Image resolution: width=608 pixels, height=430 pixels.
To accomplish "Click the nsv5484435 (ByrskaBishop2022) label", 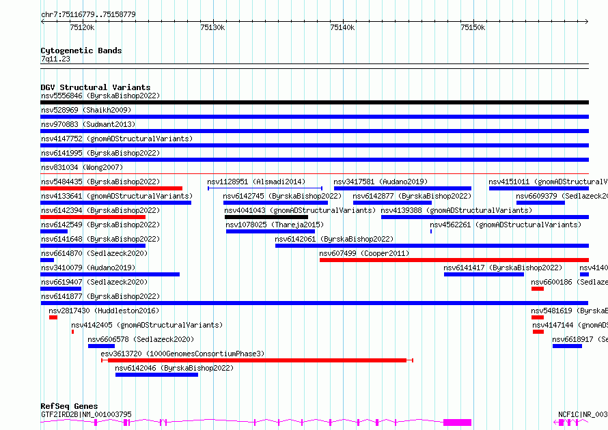I will [100, 182].
